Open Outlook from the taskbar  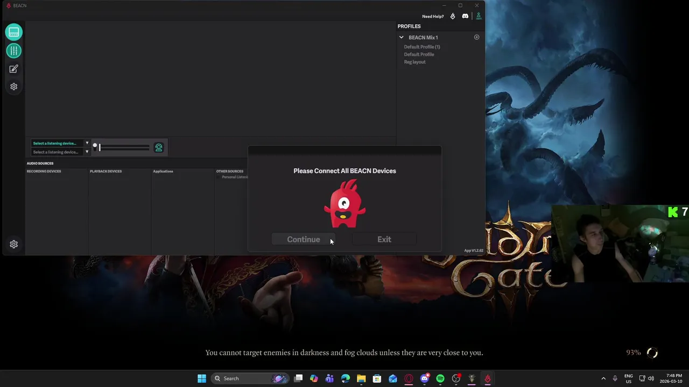click(x=393, y=378)
